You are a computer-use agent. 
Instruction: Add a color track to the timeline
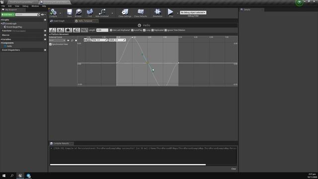pyautogui.click(x=77, y=30)
